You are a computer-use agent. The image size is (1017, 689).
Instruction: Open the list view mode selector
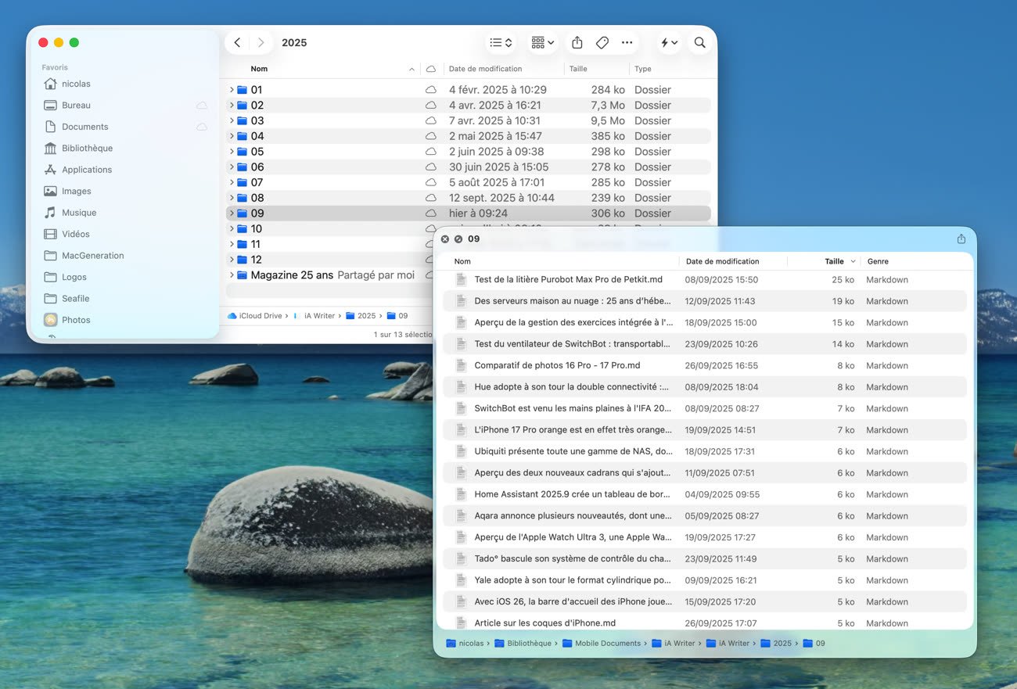point(501,43)
